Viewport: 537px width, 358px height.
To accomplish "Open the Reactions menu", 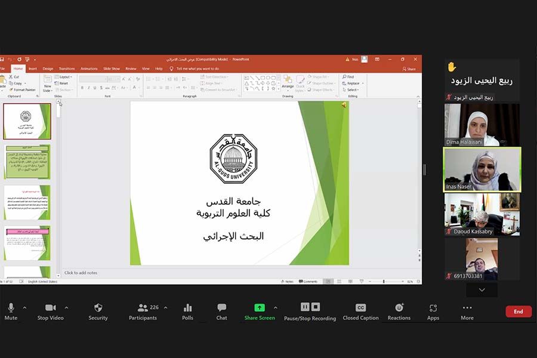I will click(x=399, y=311).
